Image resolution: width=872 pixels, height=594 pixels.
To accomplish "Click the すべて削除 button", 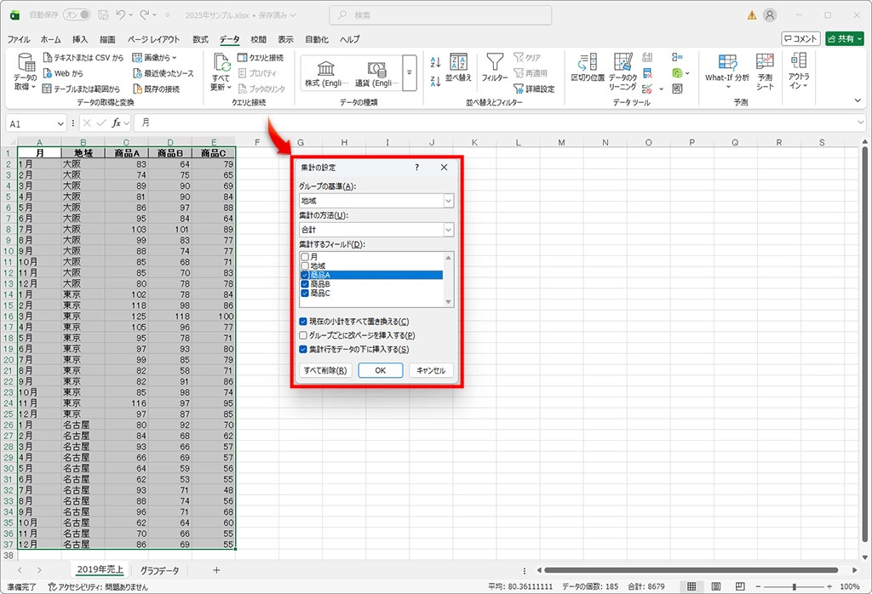I will click(x=325, y=370).
